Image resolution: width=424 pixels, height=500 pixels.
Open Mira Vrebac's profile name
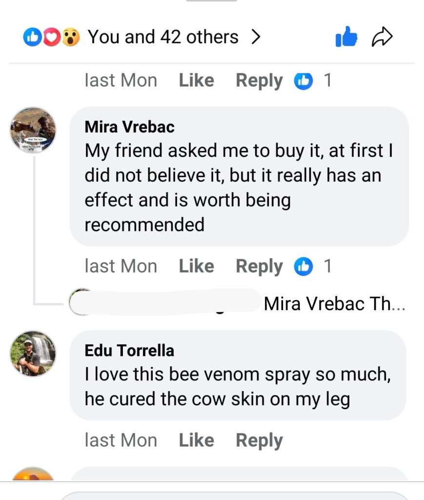129,127
